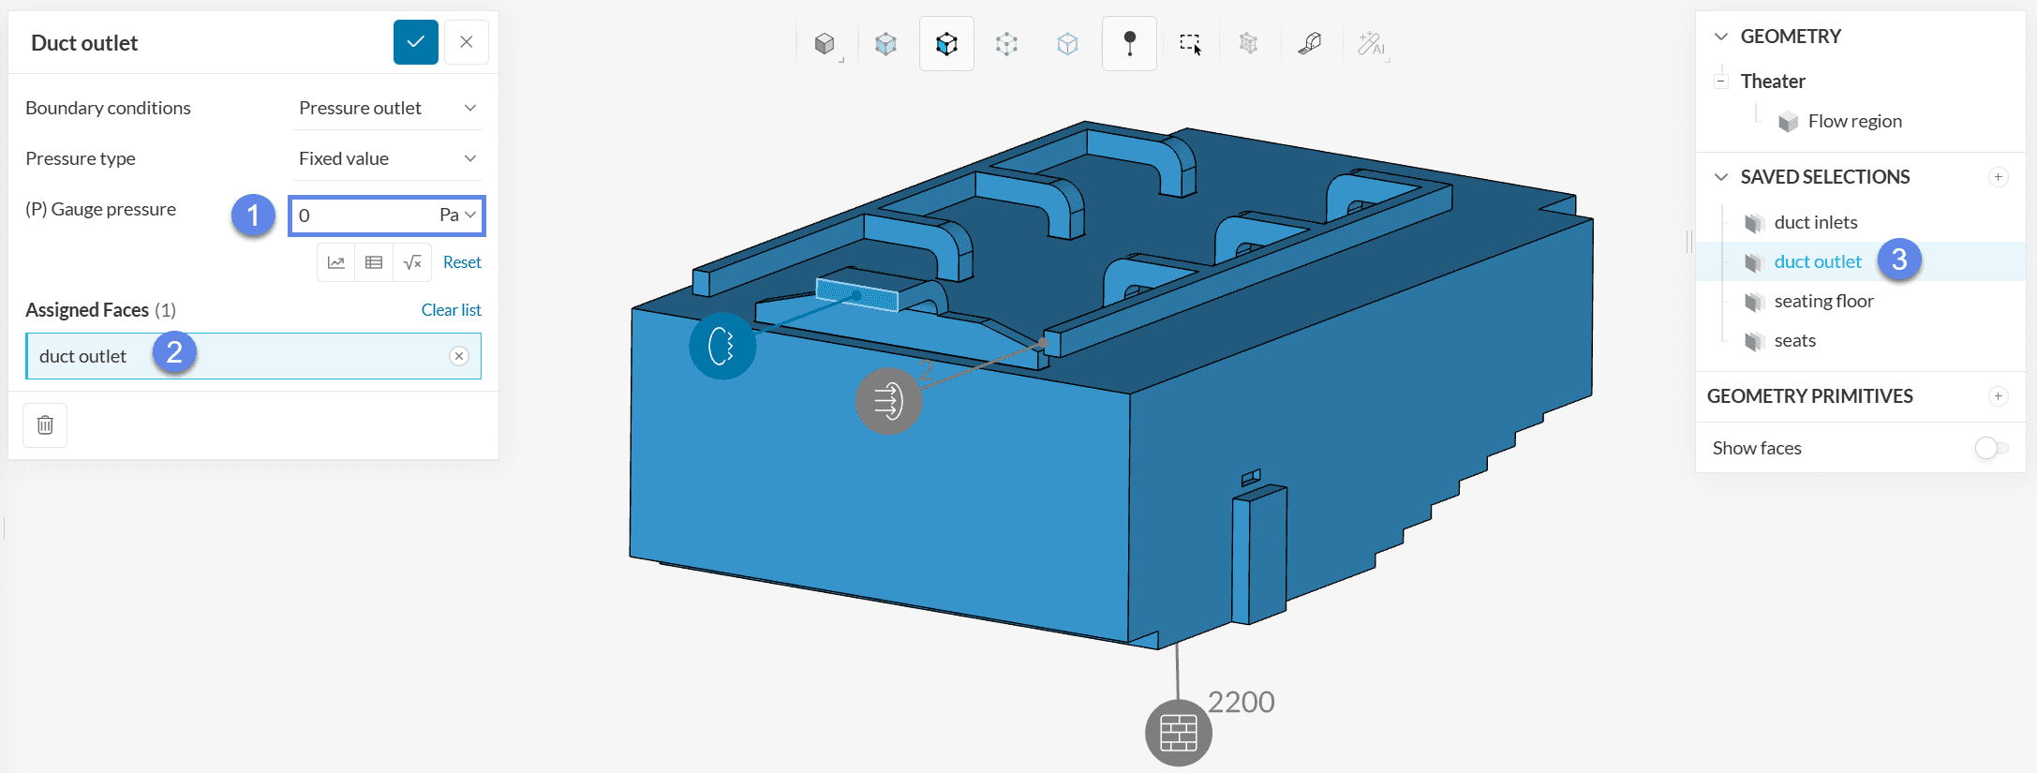Image resolution: width=2037 pixels, height=773 pixels.
Task: Open the measure distance tape tool
Action: click(1310, 44)
